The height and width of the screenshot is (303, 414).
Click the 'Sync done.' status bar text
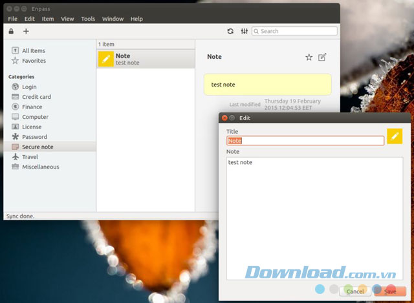(20, 216)
